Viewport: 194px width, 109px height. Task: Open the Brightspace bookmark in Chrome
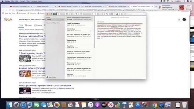coord(22,13)
